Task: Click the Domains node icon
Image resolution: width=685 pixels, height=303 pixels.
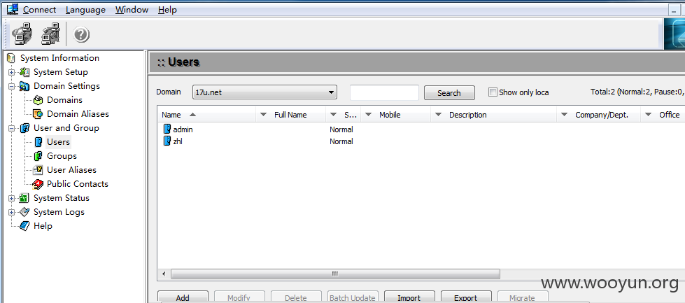Action: click(x=38, y=100)
